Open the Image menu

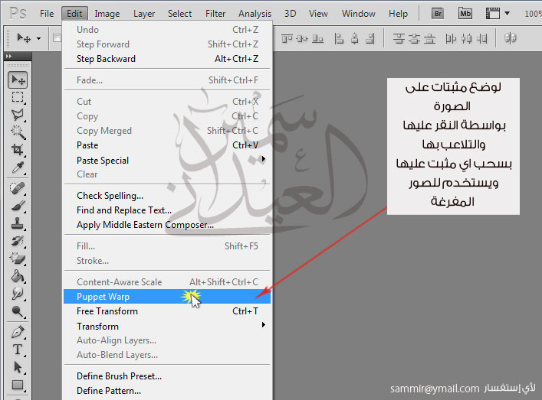107,14
